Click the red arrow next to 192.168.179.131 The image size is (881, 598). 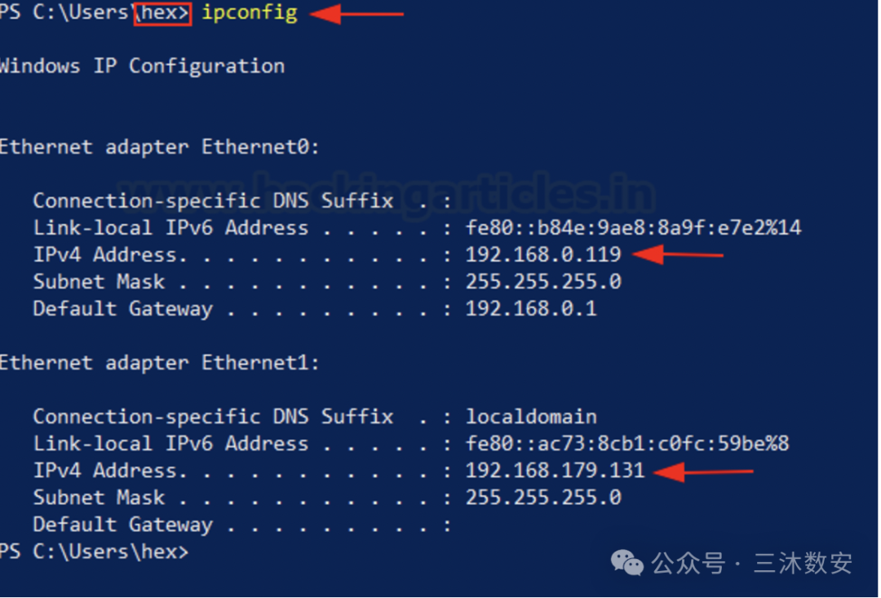[703, 471]
